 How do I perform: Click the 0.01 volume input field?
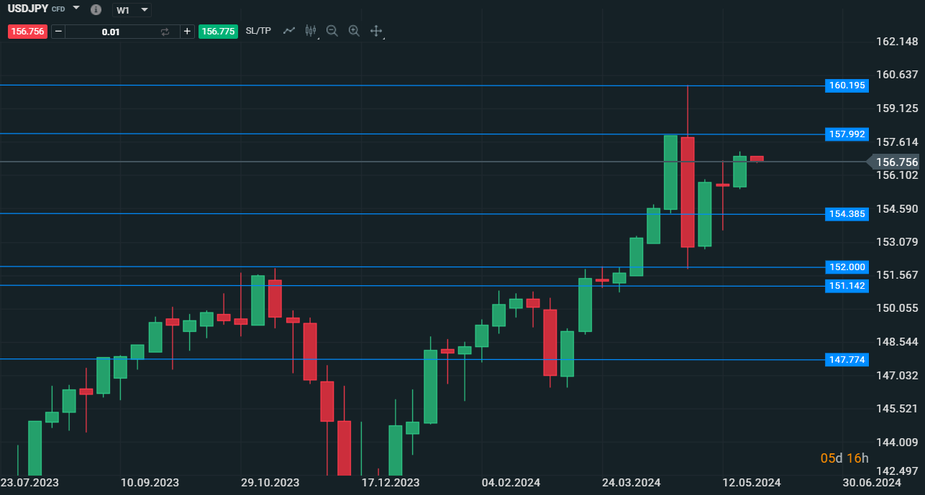coord(111,32)
